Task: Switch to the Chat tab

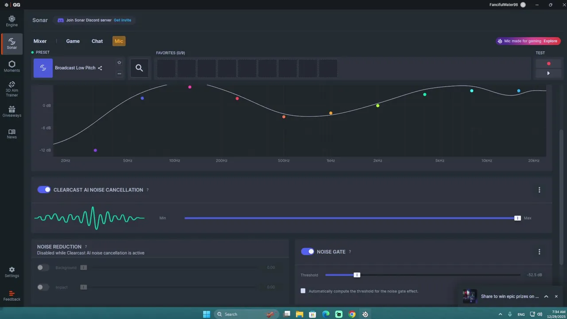Action: tap(97, 41)
